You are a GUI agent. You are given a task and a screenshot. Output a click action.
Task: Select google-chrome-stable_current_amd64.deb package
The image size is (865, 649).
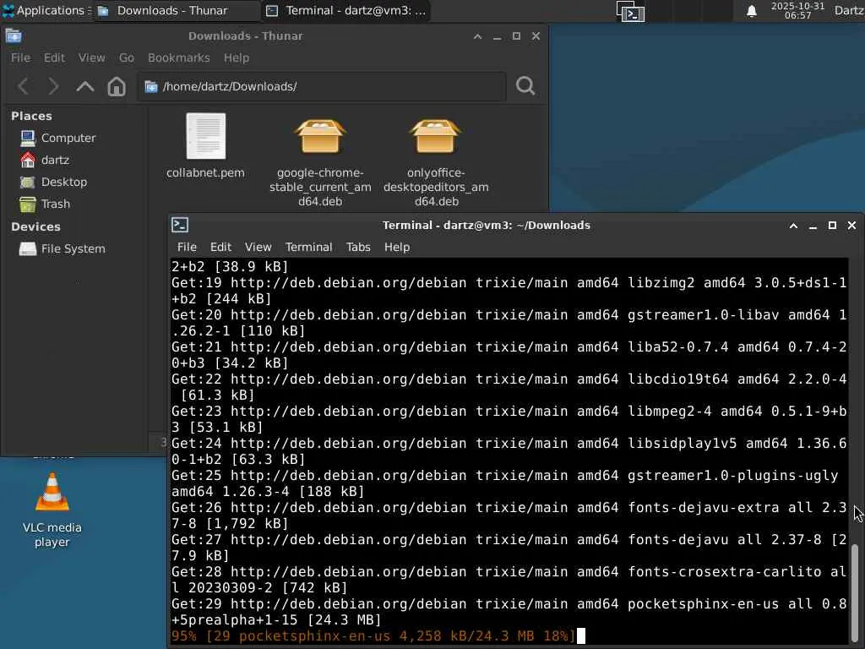pyautogui.click(x=320, y=136)
